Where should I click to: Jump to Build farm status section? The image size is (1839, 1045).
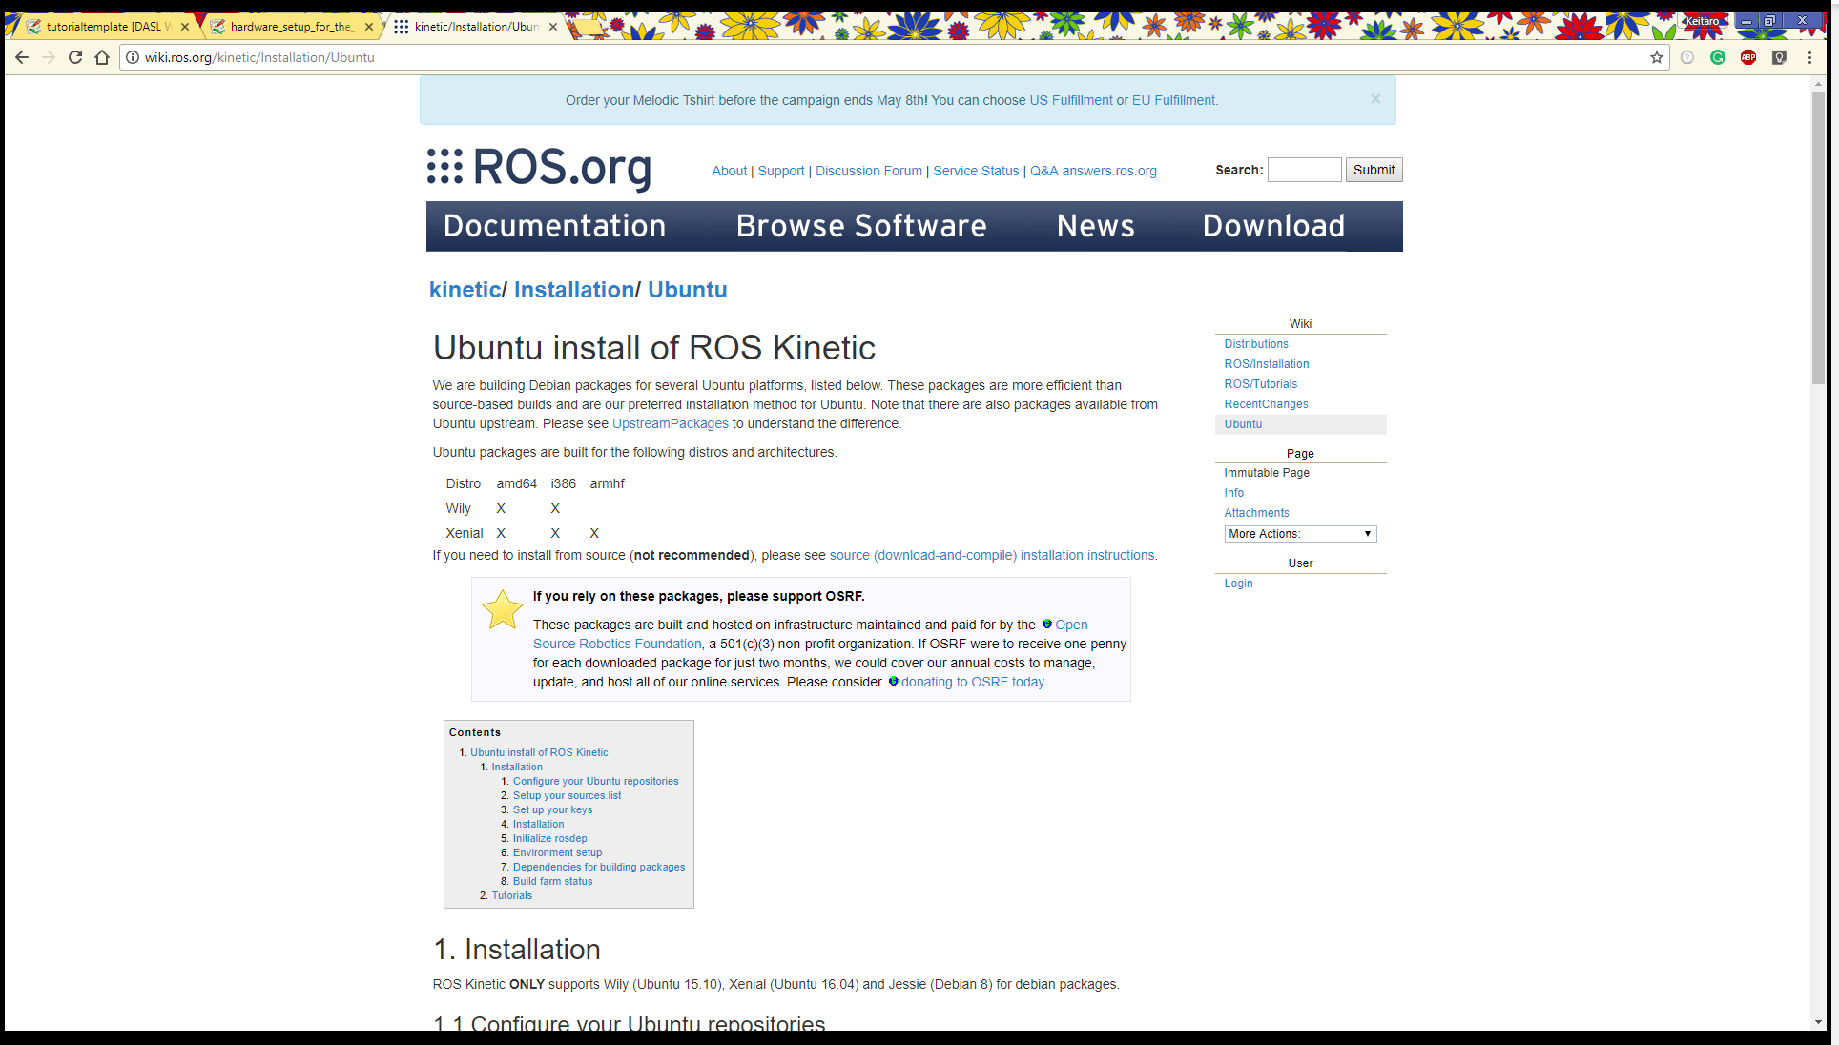[x=553, y=881]
